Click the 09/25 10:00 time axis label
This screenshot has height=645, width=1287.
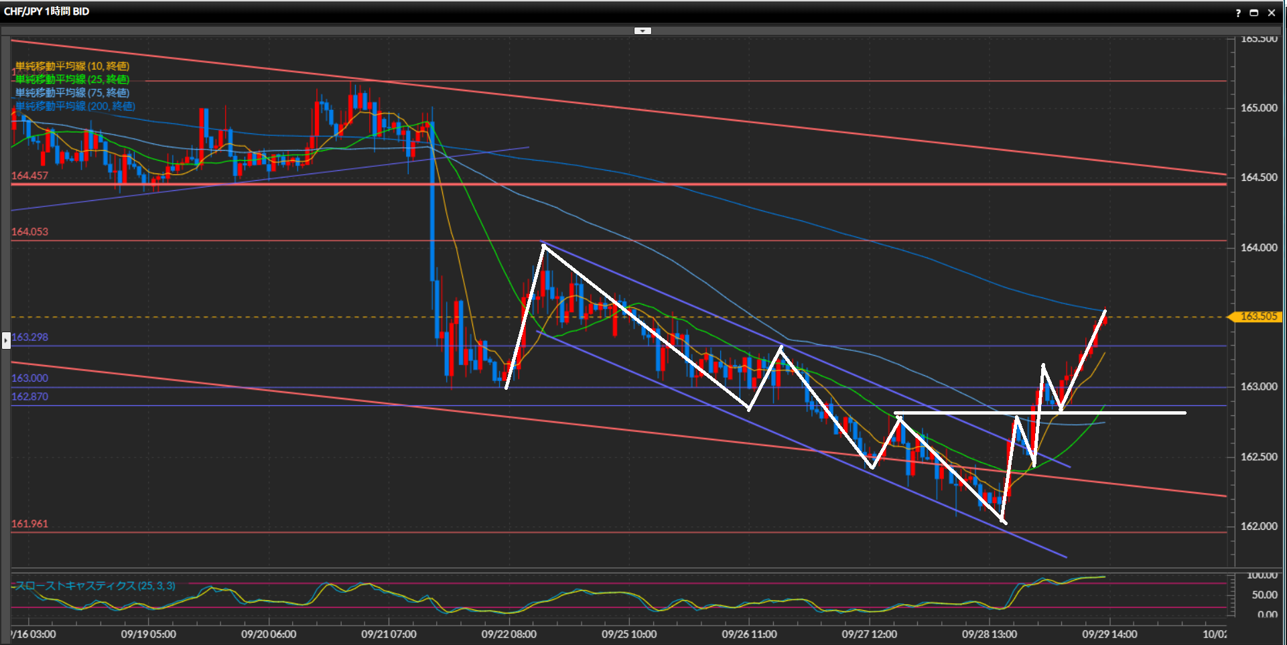tap(628, 634)
